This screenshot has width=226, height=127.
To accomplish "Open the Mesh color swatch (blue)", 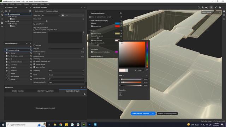I will [117, 23].
